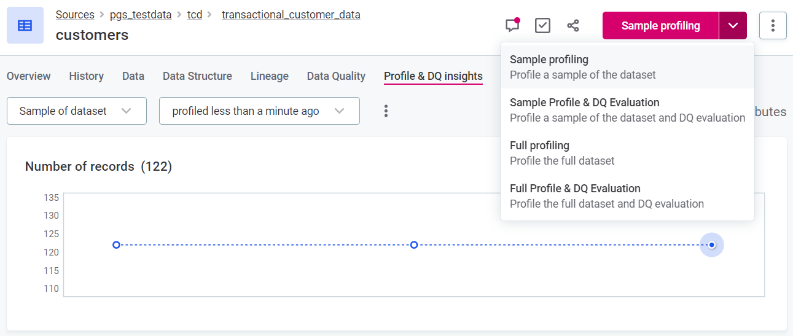Open the Data Quality tab

click(336, 76)
